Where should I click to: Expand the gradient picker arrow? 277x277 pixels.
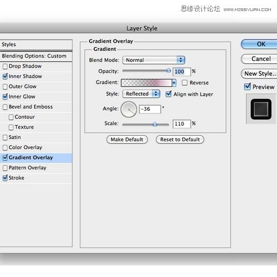(x=174, y=83)
